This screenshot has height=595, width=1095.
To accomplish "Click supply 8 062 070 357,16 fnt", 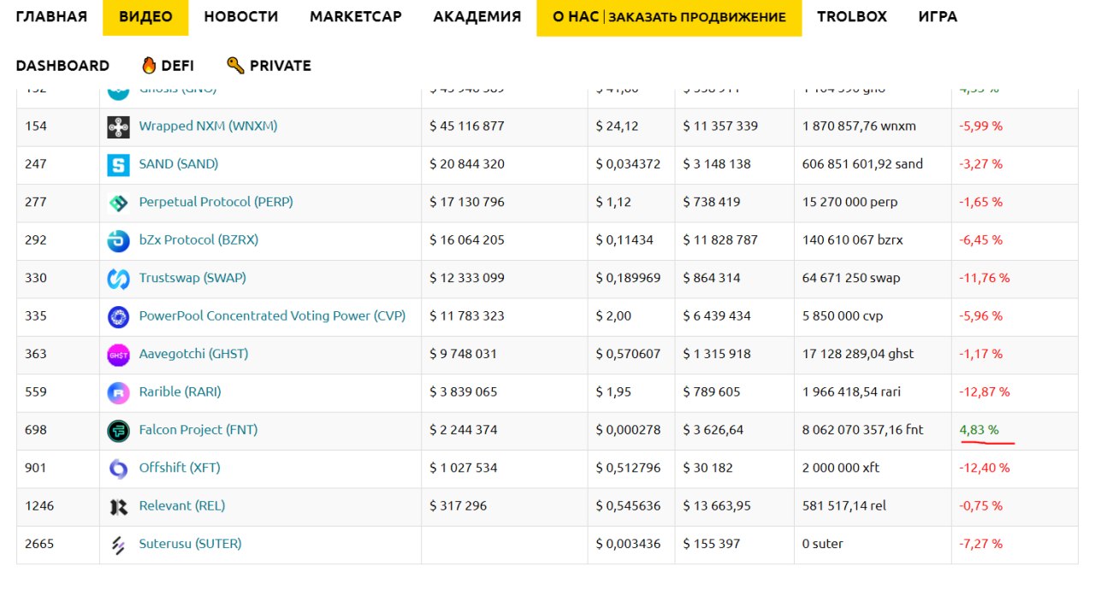I will coord(863,430).
